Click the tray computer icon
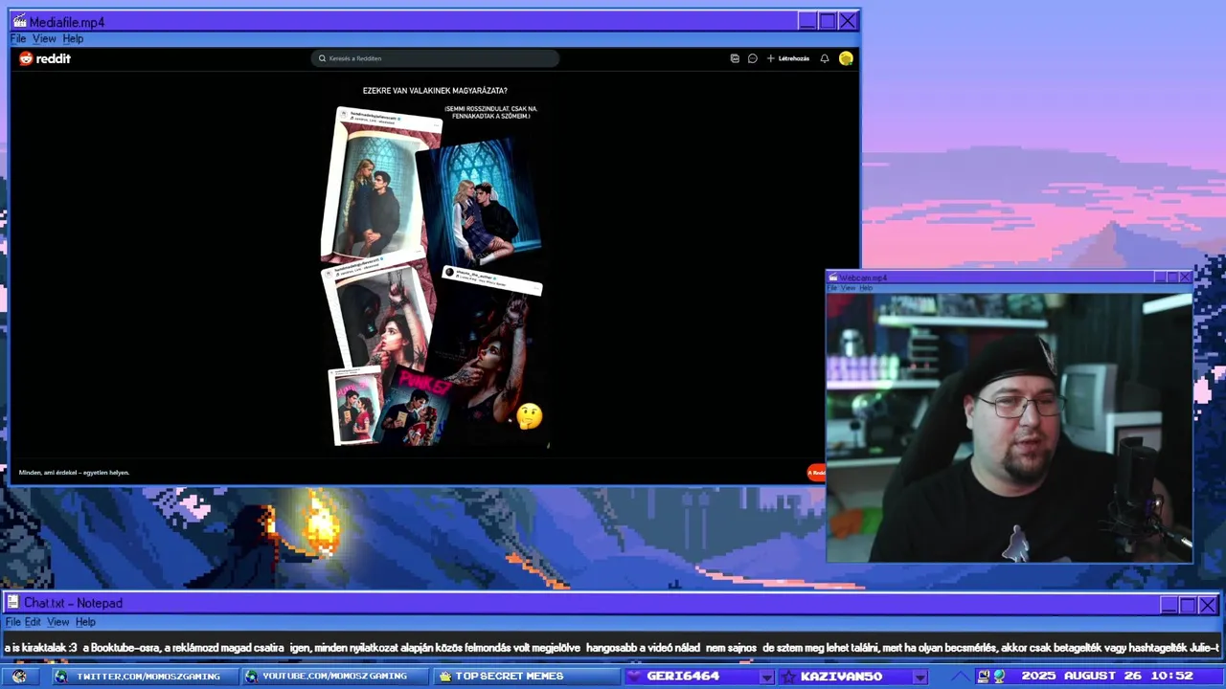1226x689 pixels. (983, 676)
